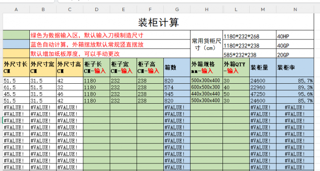
Task: Click the 61.5 outer length cell
Action: click(16, 87)
